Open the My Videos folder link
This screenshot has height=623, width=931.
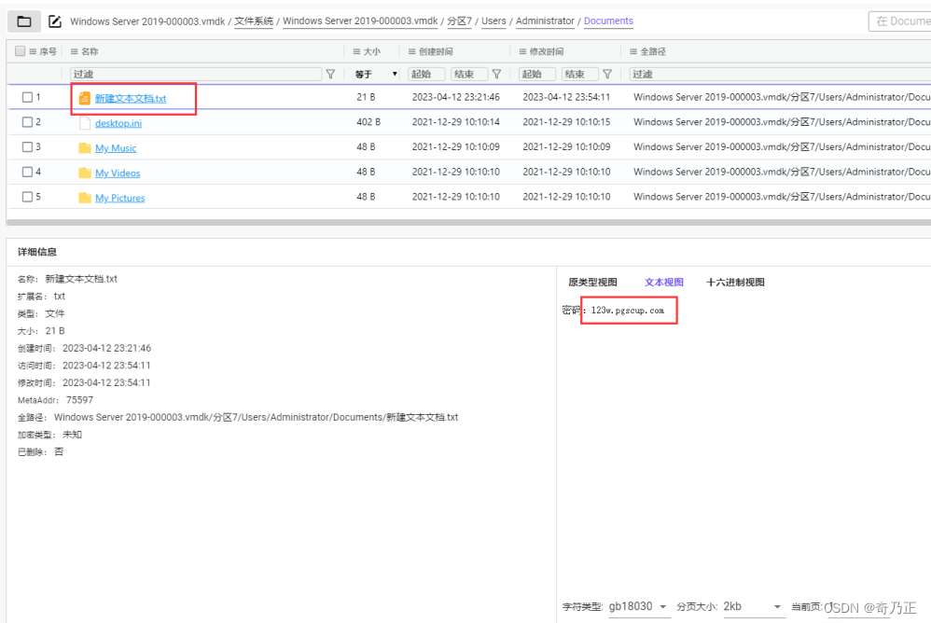click(118, 173)
